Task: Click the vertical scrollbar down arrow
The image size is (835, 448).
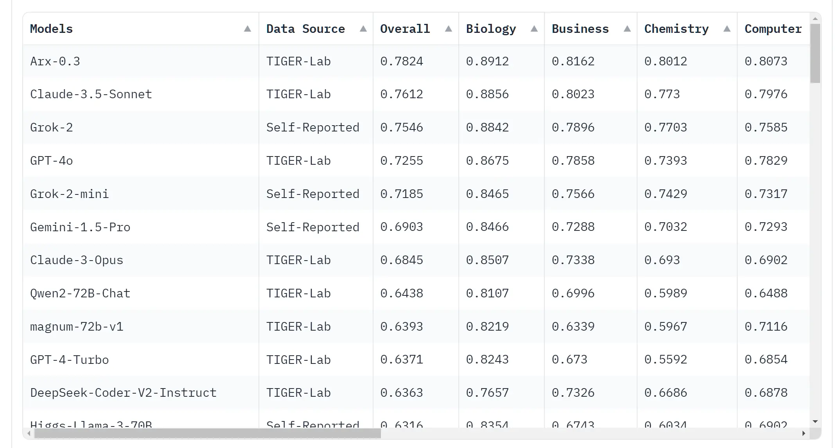Action: pyautogui.click(x=815, y=422)
